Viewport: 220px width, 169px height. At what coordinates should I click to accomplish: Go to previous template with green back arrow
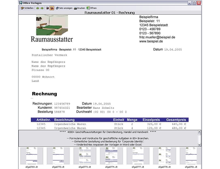(38, 8)
